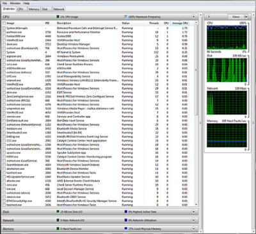Select the 'Desktop Window Manager' description
Image resolution: width=256 pixels, height=234 pixels.
[74, 44]
